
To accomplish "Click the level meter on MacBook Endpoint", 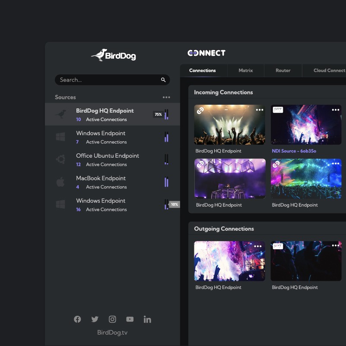I will (x=166, y=182).
